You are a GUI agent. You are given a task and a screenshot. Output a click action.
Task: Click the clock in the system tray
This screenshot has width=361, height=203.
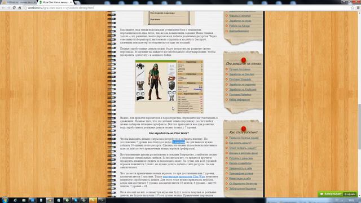point(351,201)
